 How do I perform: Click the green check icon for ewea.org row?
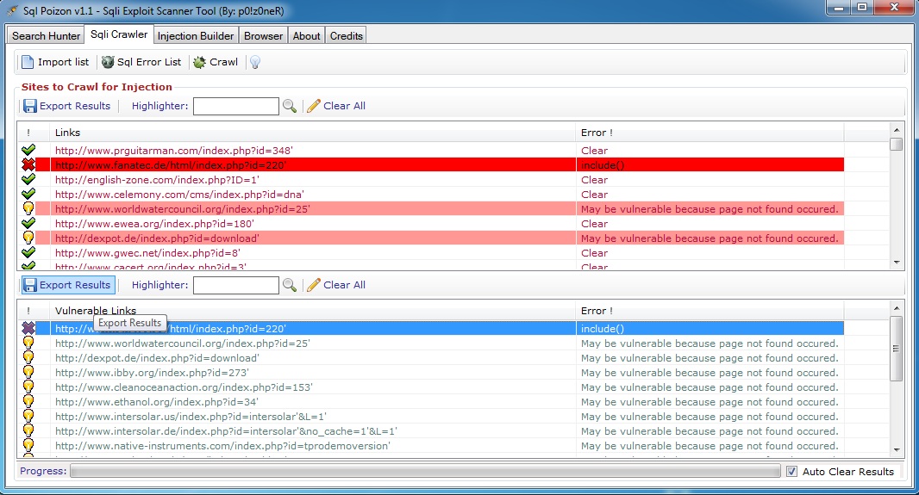(x=28, y=223)
